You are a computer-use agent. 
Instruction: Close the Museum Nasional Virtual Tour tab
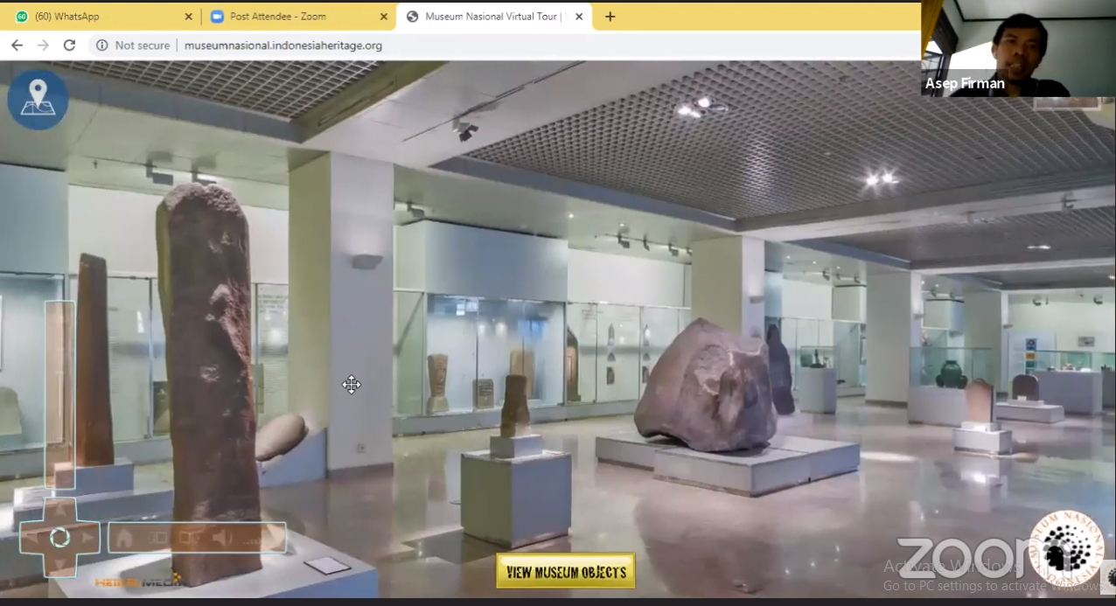[x=579, y=17]
